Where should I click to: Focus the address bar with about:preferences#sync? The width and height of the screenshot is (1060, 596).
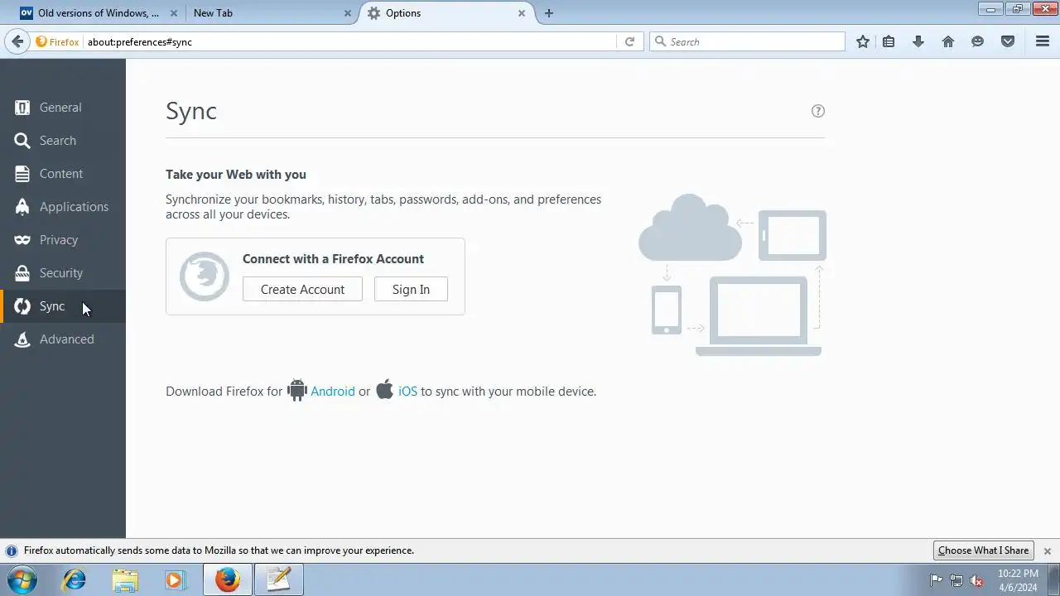pyautogui.click(x=350, y=41)
